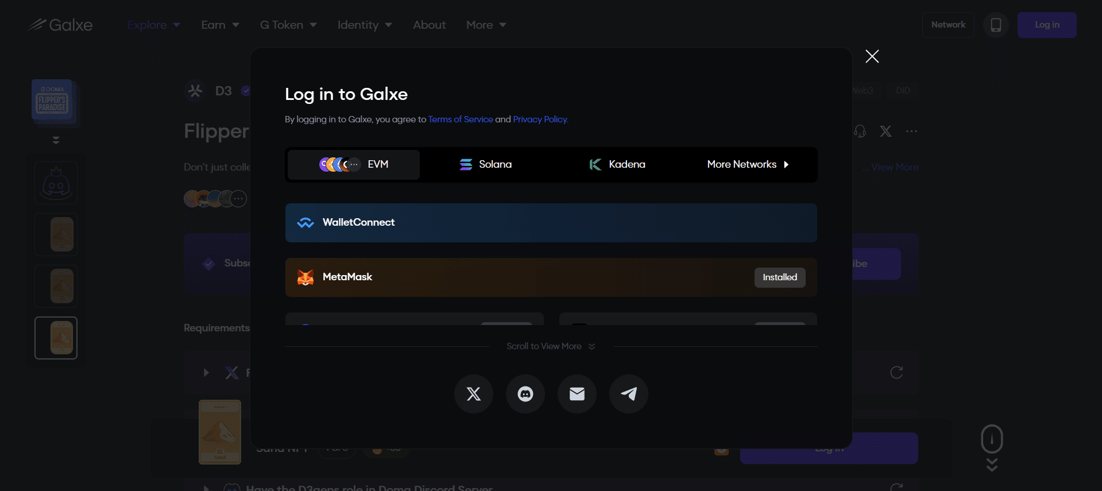Click the participant avatars ellipsis
Screen dimensions: 1102x491
[x=238, y=199]
